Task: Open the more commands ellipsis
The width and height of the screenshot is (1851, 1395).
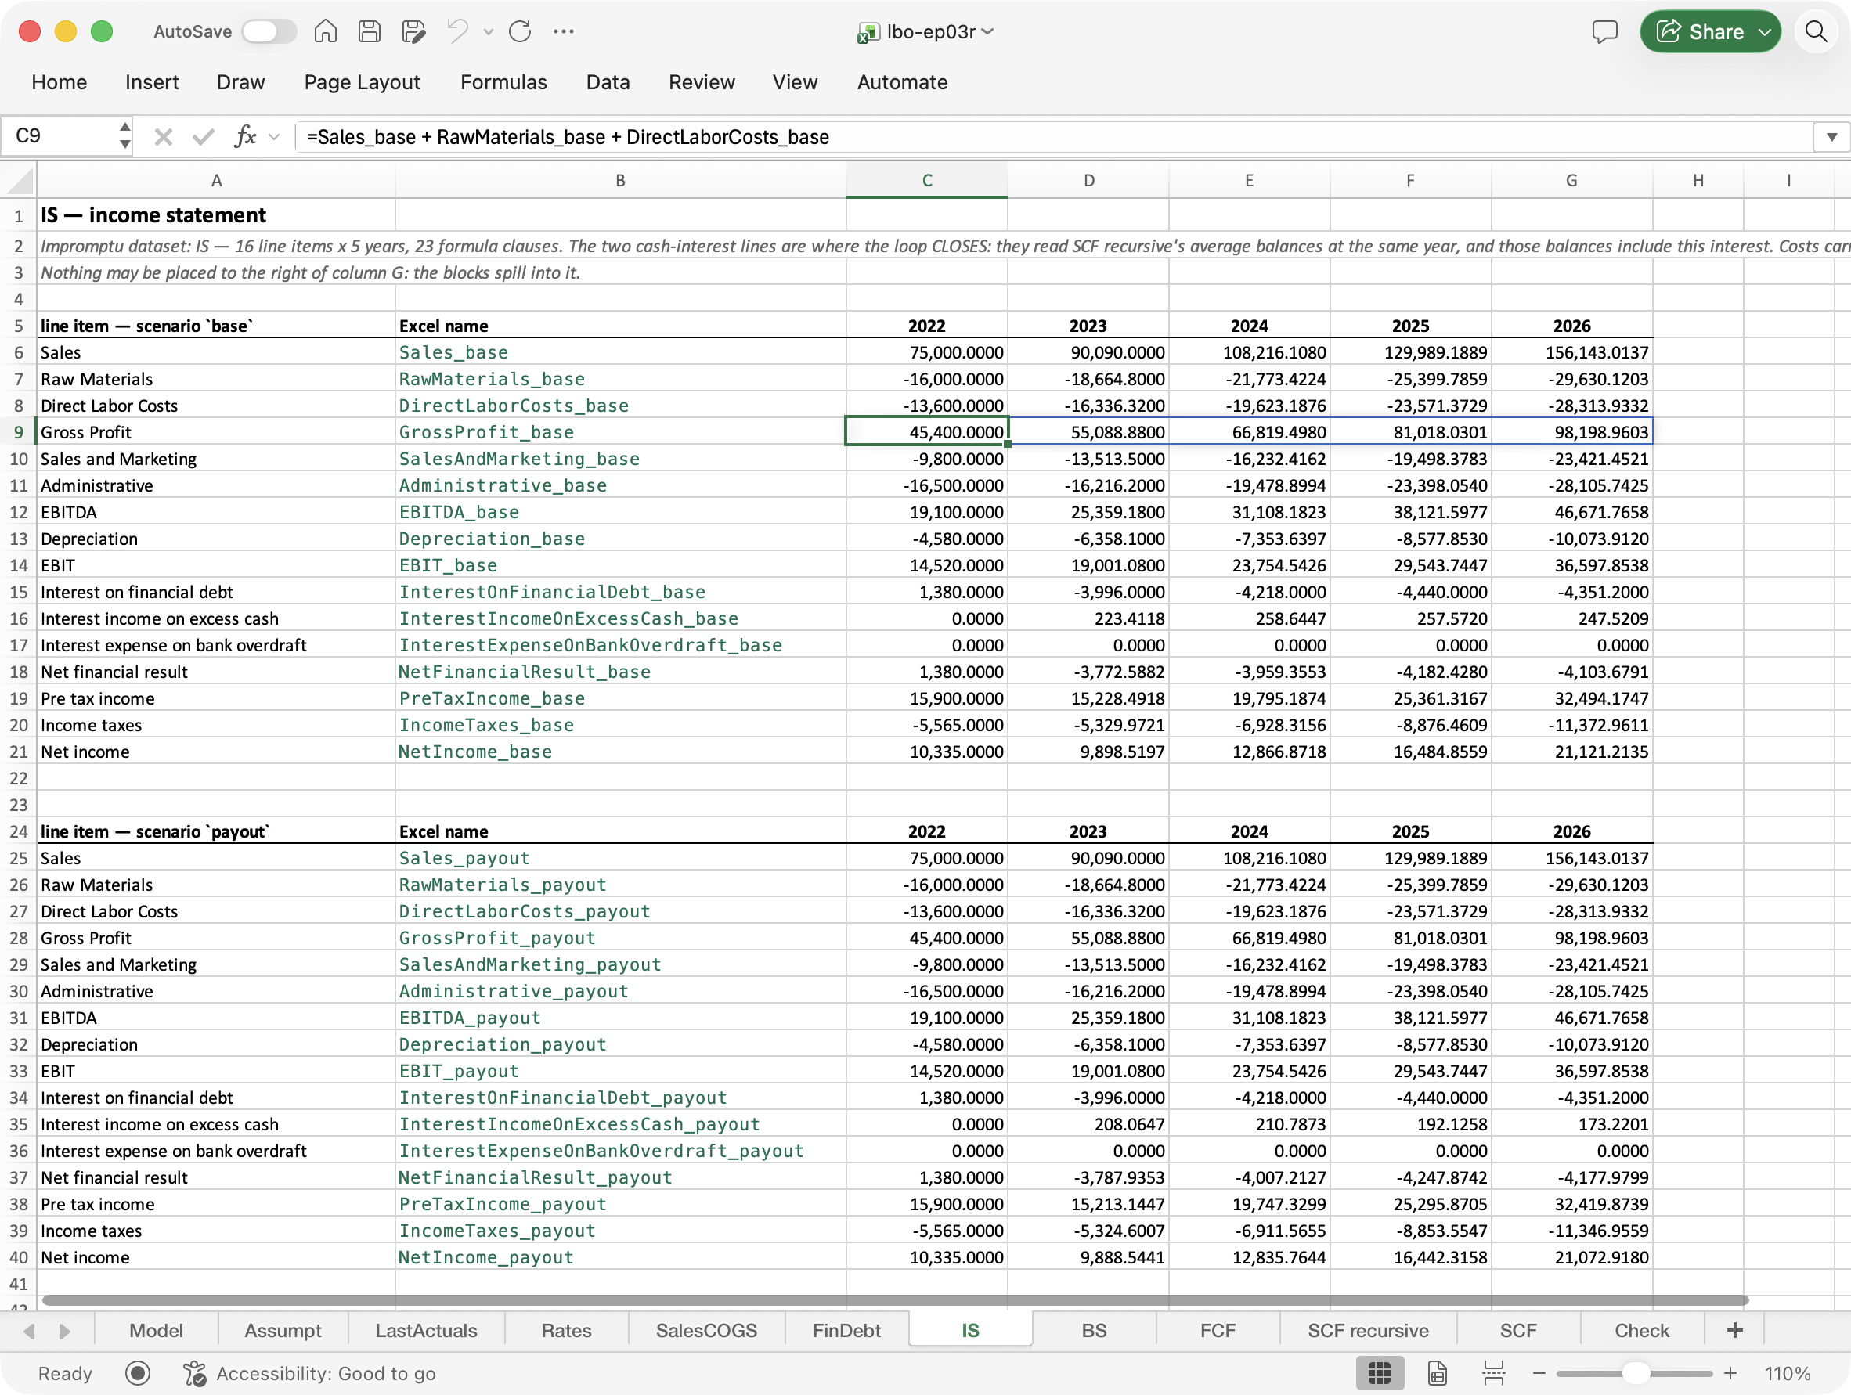Action: pyautogui.click(x=564, y=32)
